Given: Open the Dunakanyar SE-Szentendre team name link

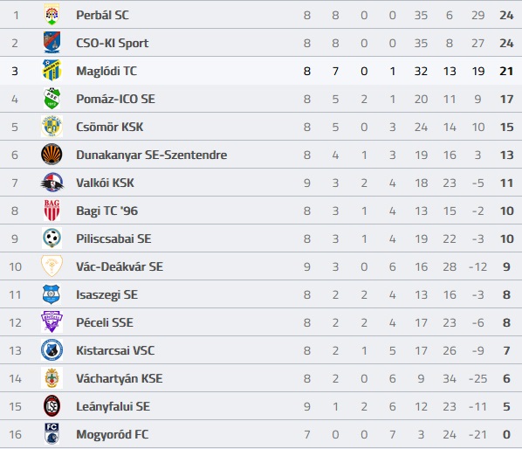Looking at the screenshot, I should pos(152,155).
